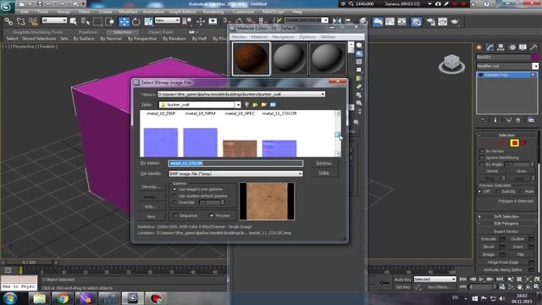This screenshot has height=305, width=542.
Task: Collapse the Edit Polygons rollout
Action: pyautogui.click(x=506, y=224)
